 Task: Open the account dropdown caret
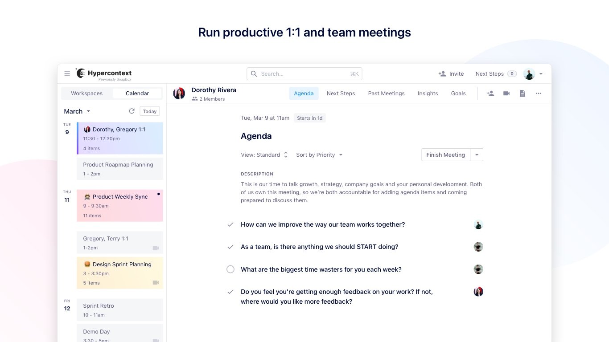coord(541,74)
